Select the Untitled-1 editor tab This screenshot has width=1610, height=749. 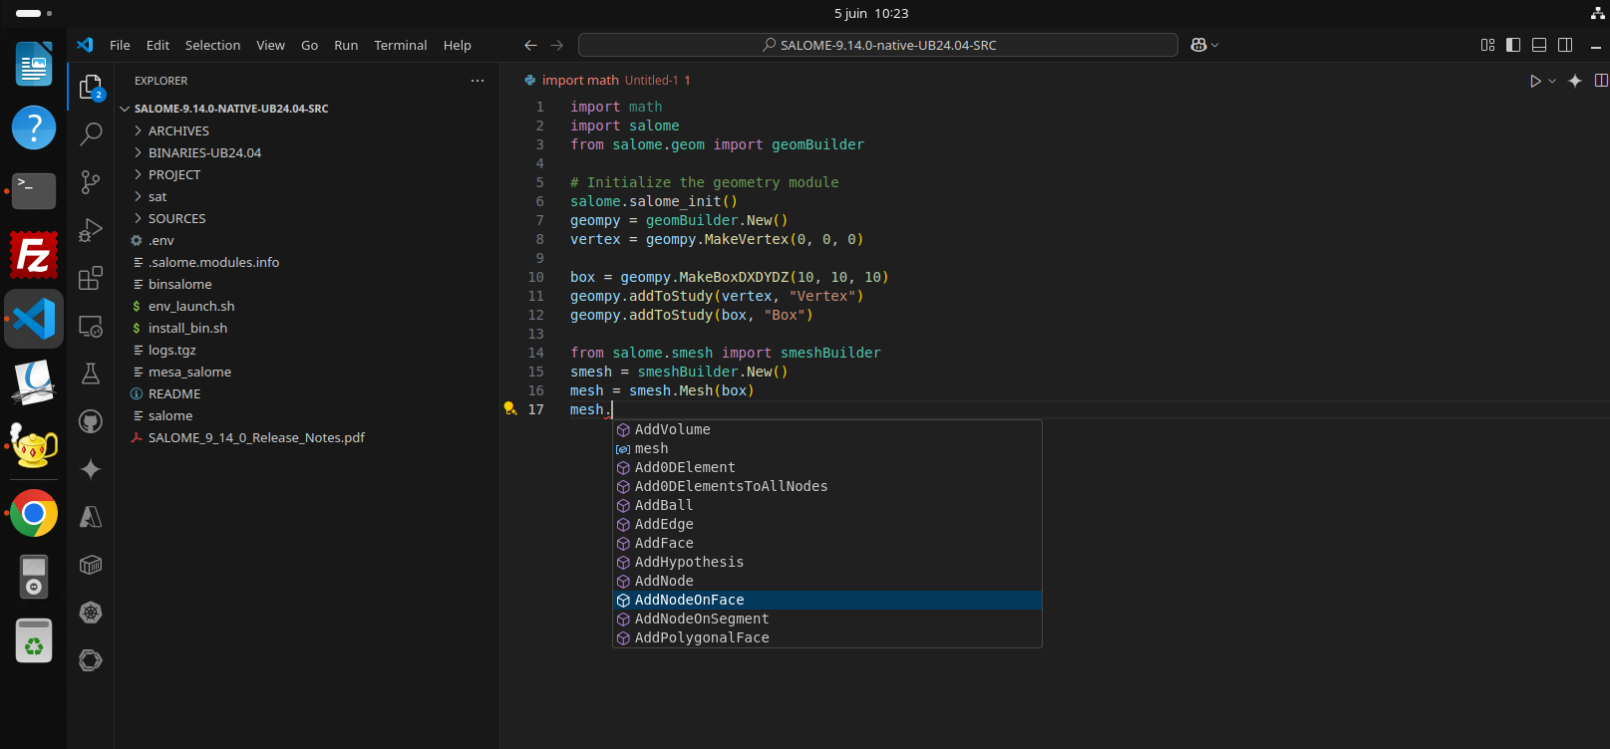tap(607, 81)
